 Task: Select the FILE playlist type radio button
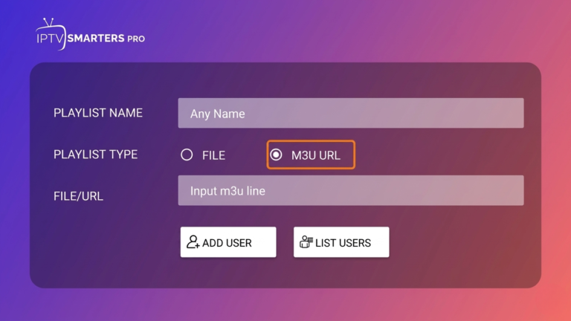pyautogui.click(x=187, y=155)
